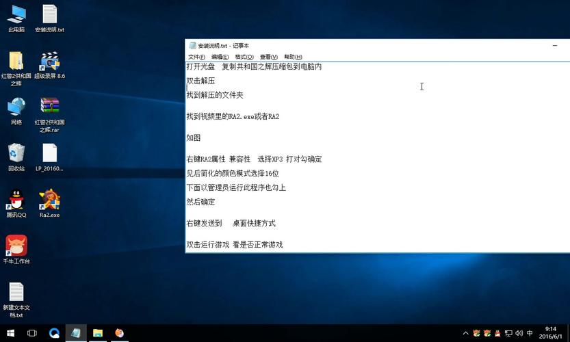
Task: Click the text line 然后确定
Action: coord(200,202)
